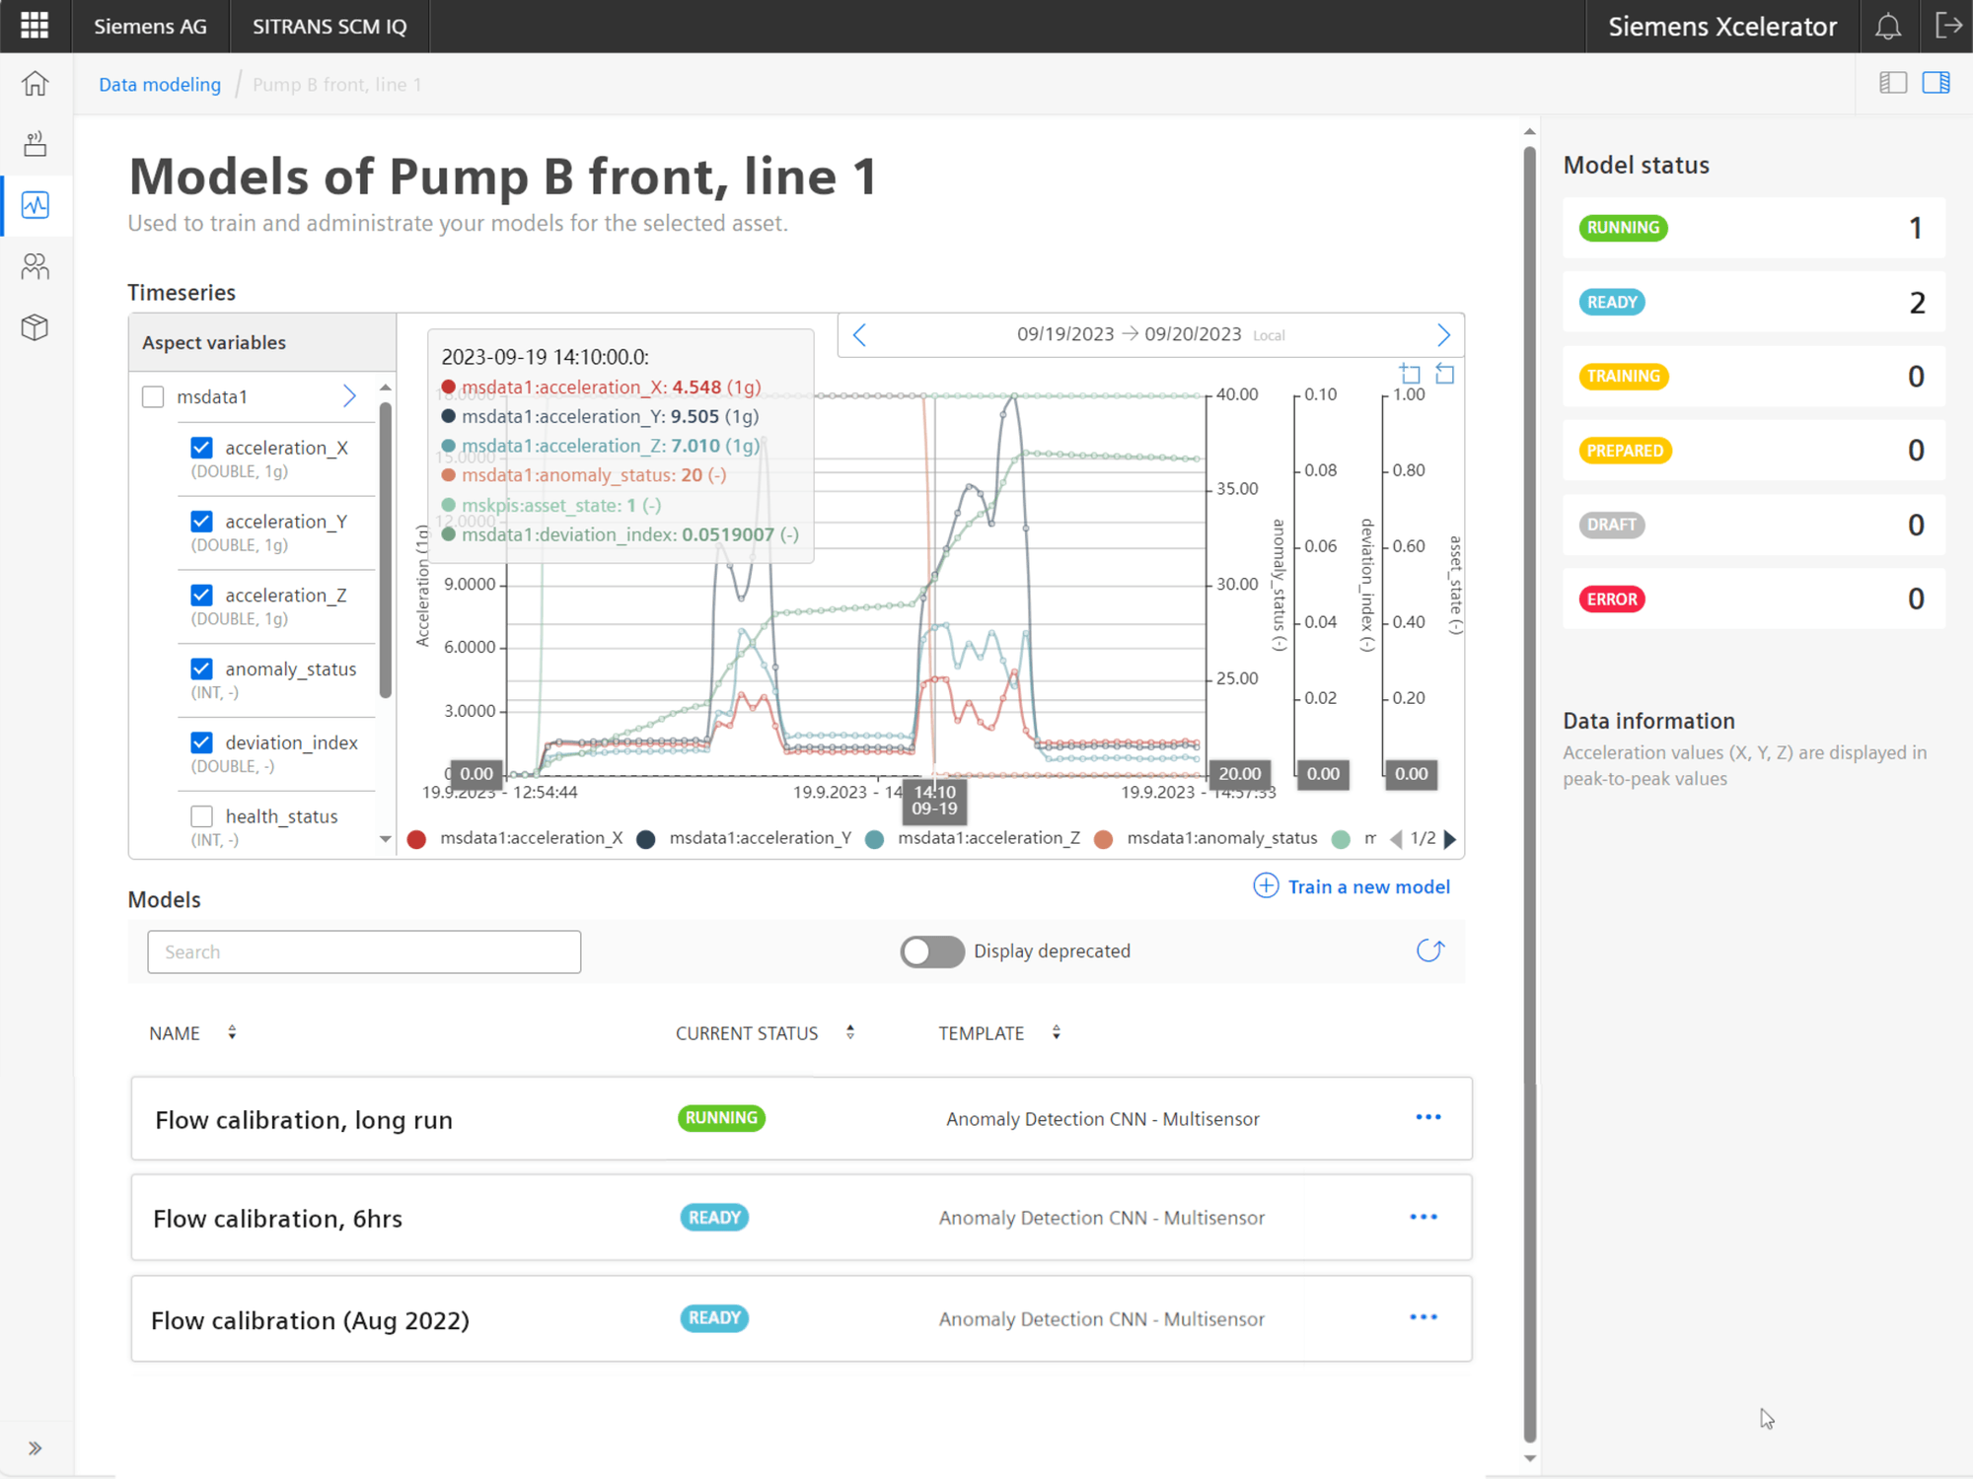
Task: Go to next date range arrow
Action: 1443,335
